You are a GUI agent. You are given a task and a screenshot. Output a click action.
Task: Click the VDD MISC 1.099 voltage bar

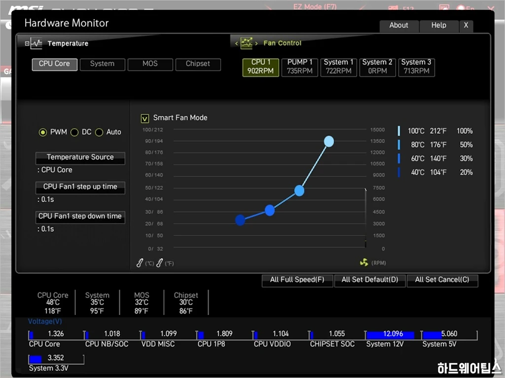(169, 335)
